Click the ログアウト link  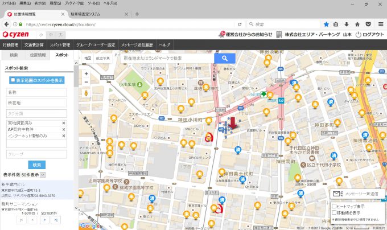pyautogui.click(x=370, y=35)
